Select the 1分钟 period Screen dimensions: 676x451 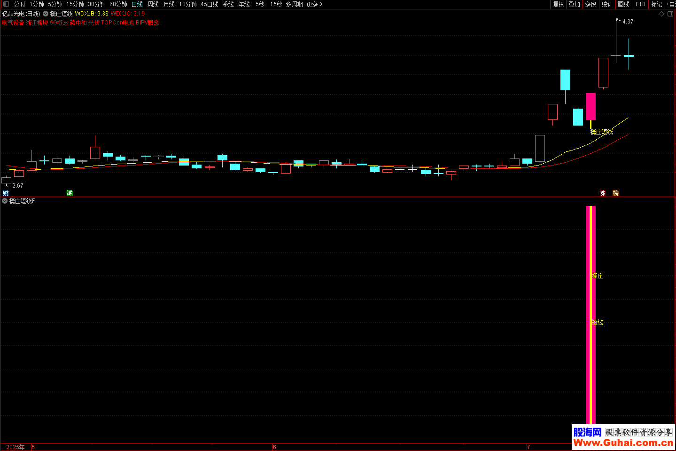(x=37, y=4)
